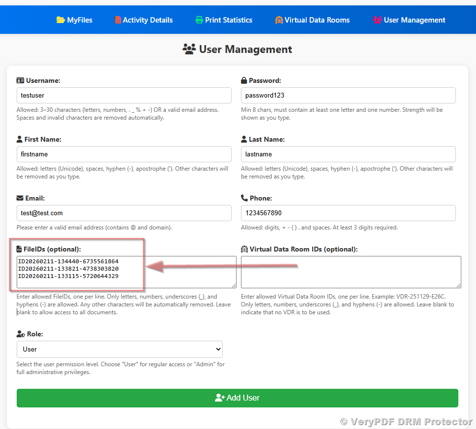Switch to the Print Statistics tab
476x429 pixels.
click(x=229, y=20)
